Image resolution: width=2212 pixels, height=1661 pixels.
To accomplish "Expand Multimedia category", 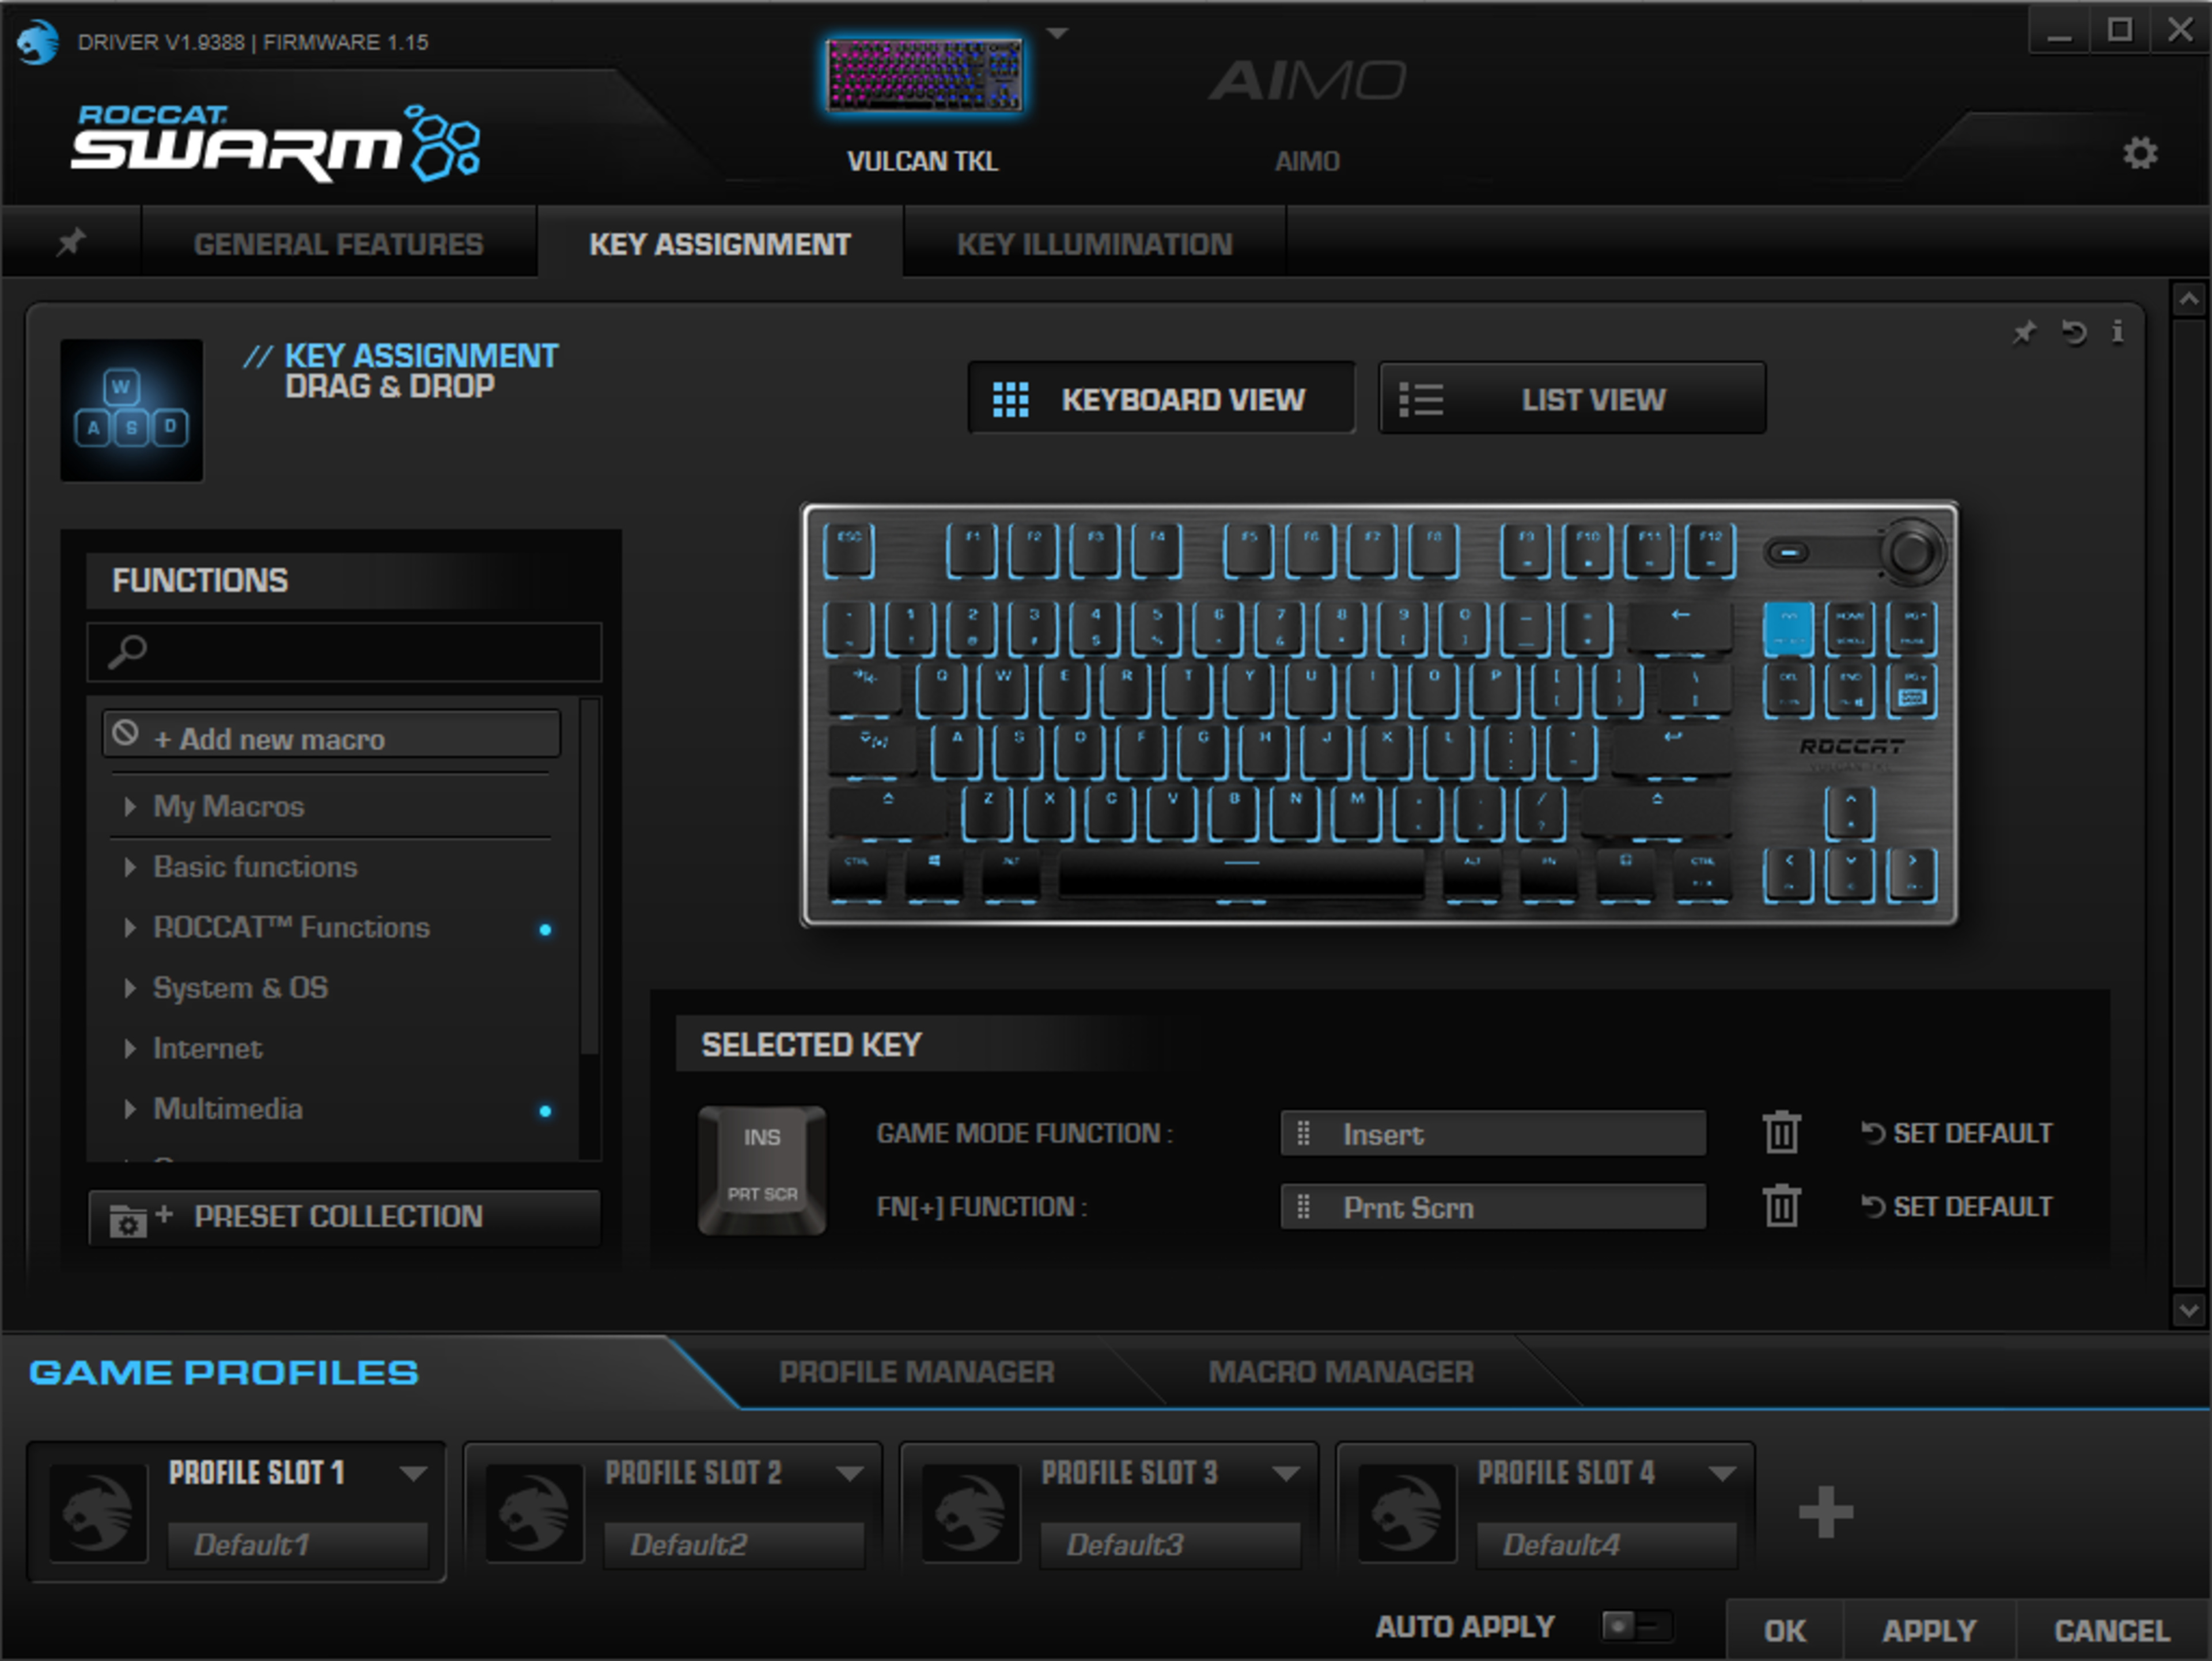I will pyautogui.click(x=228, y=1109).
